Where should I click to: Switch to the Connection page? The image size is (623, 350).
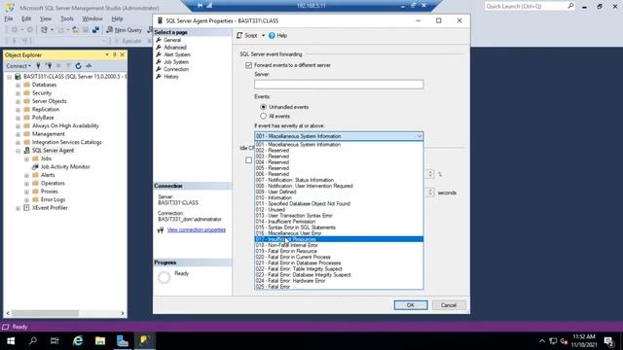[x=176, y=69]
